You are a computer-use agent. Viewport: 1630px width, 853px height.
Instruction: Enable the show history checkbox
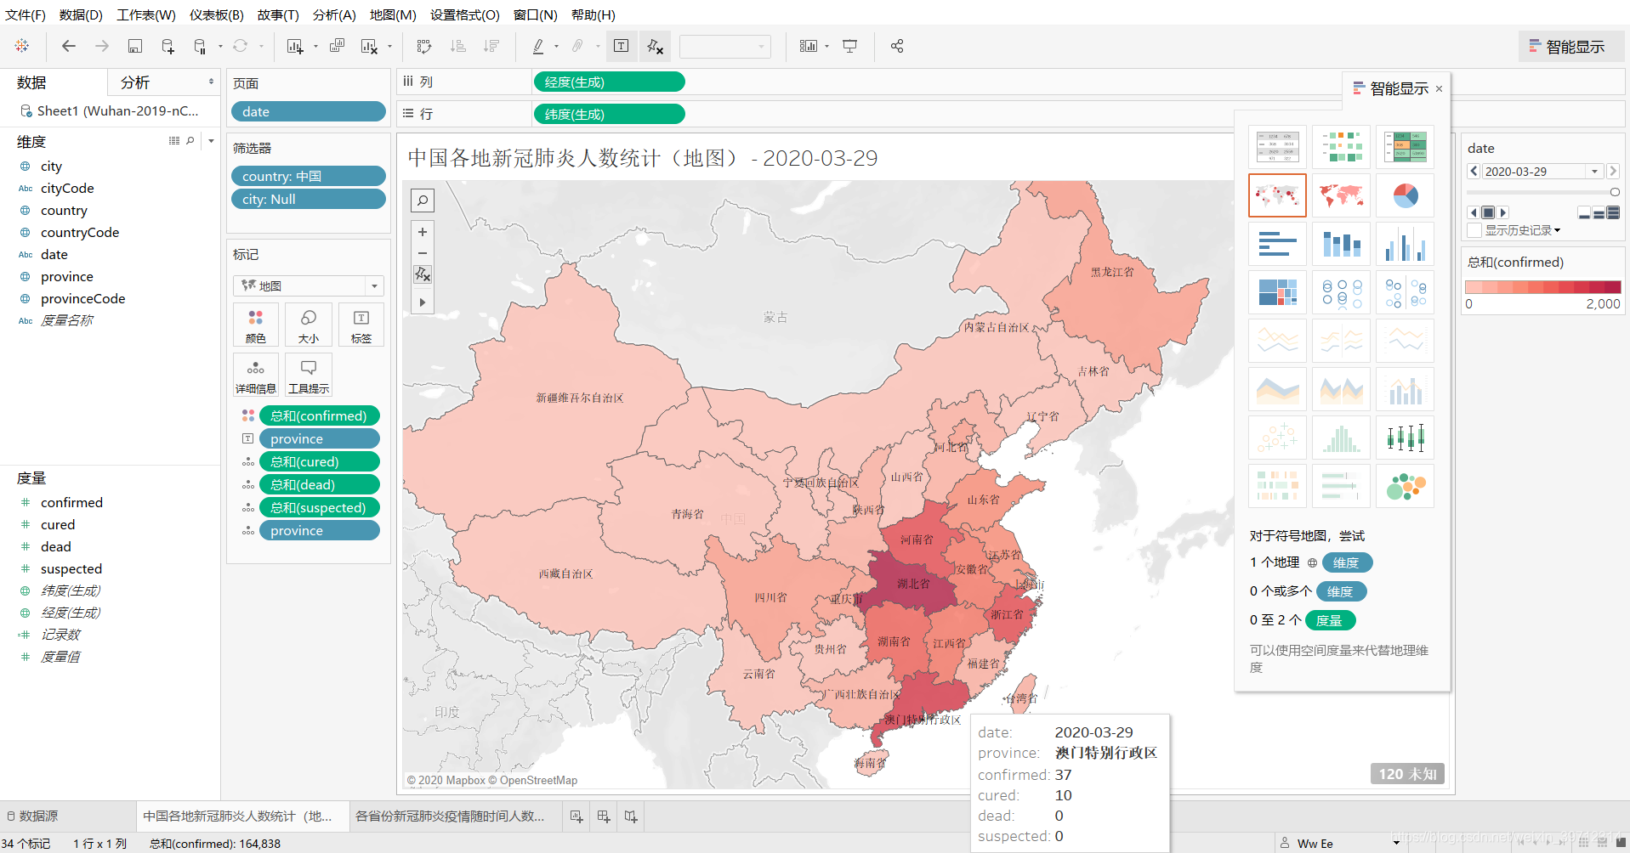click(x=1474, y=230)
